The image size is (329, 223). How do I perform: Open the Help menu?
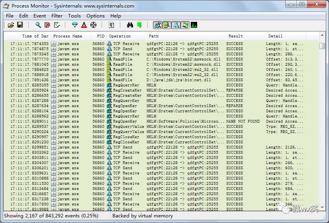116,16
